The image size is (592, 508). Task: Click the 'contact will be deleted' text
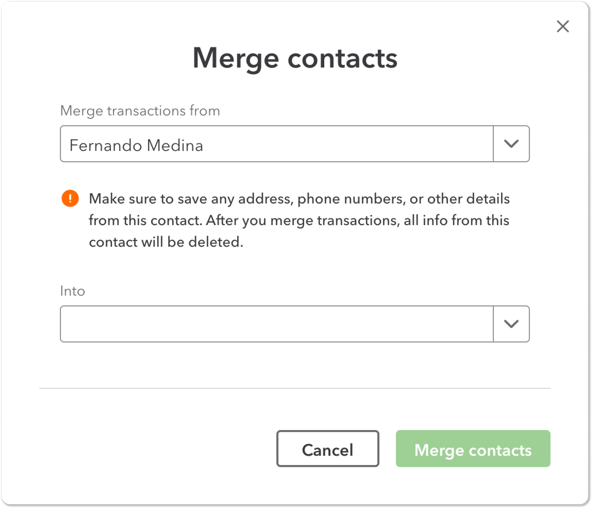coord(166,242)
